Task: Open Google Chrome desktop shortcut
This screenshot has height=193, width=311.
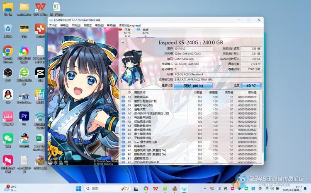Action: (8, 55)
